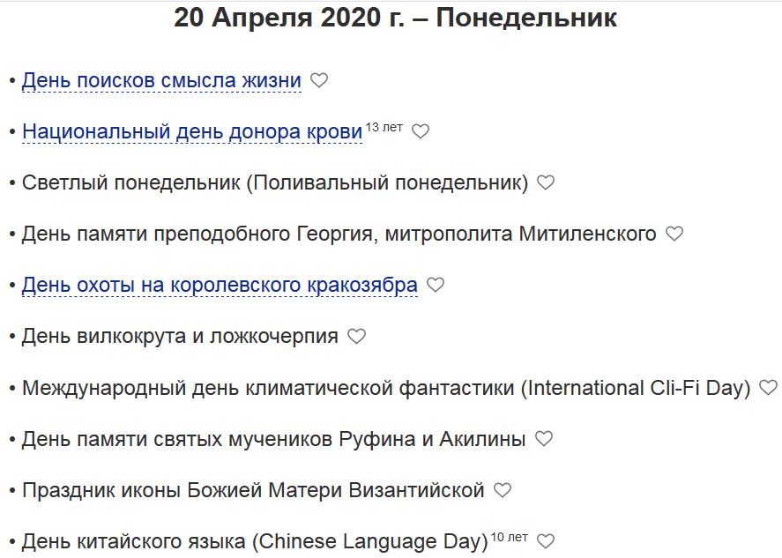Open День охоты на королевского кракозябра link
This screenshot has width=782, height=558.
pos(220,286)
